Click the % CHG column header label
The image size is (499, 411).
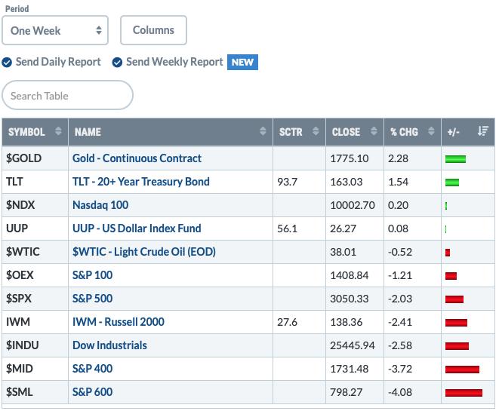pyautogui.click(x=404, y=132)
